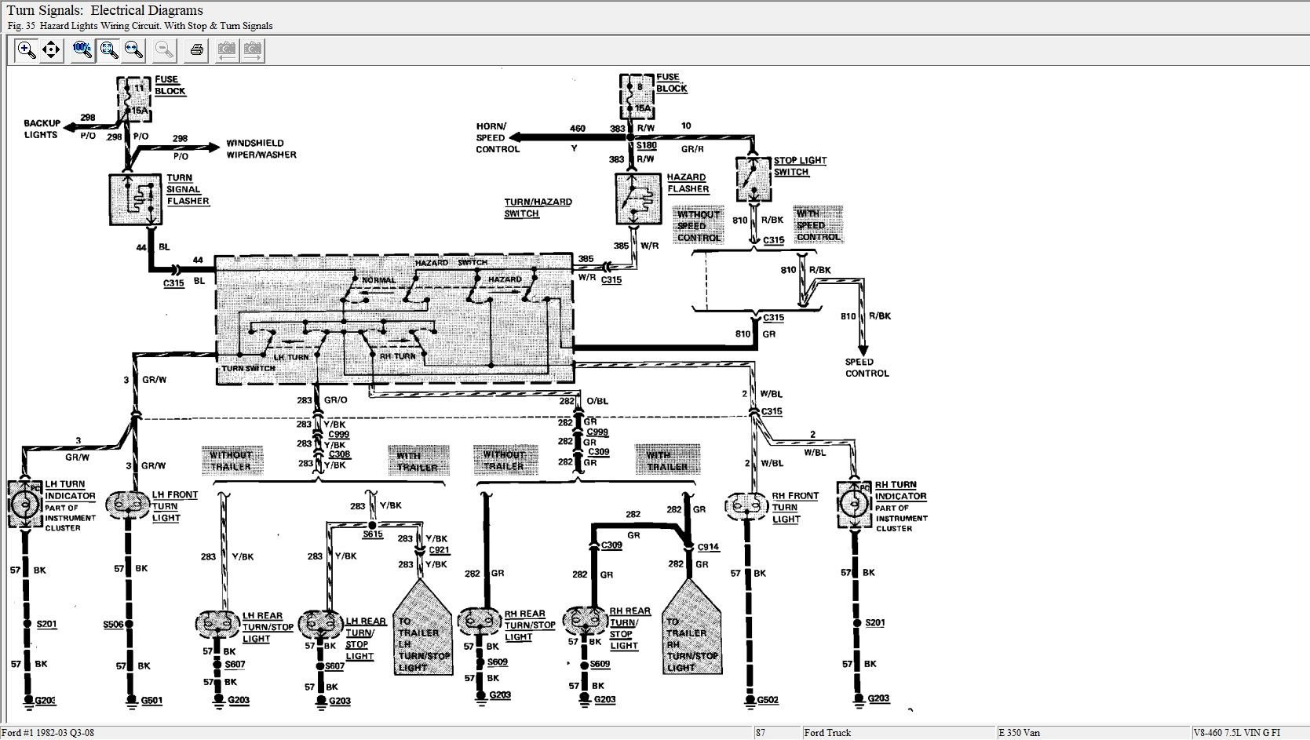The height and width of the screenshot is (740, 1310).
Task: Click the fit to width zoom icon
Action: click(x=134, y=51)
